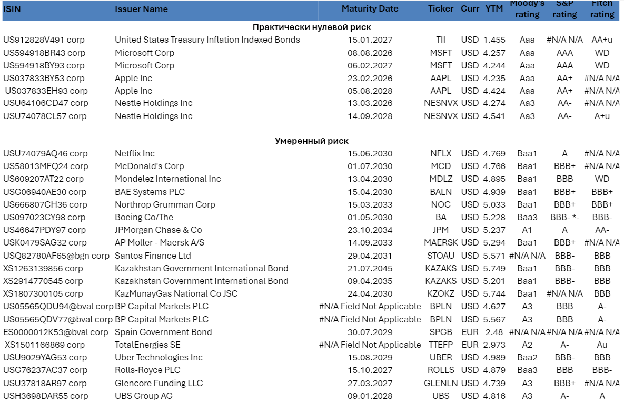Image resolution: width=624 pixels, height=402 pixels.
Task: Click UBS Group AG issuer cell
Action: [144, 396]
